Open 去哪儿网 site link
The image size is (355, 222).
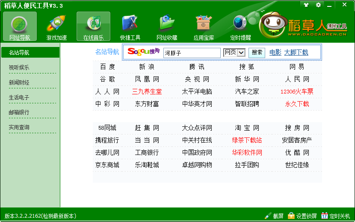click(107, 152)
